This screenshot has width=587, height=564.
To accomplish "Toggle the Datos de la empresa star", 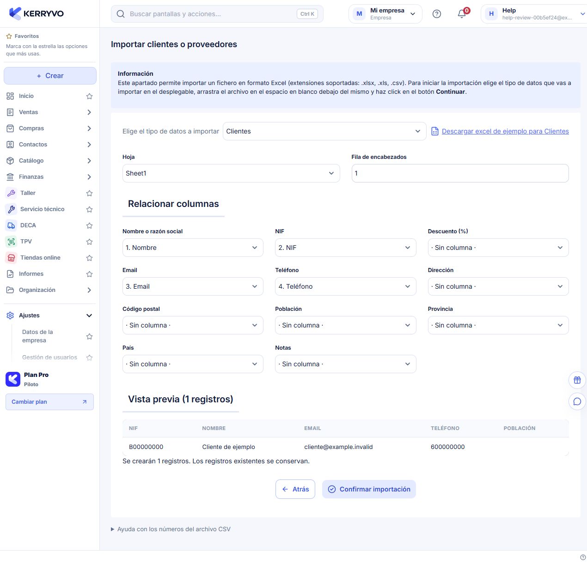I will (x=90, y=336).
